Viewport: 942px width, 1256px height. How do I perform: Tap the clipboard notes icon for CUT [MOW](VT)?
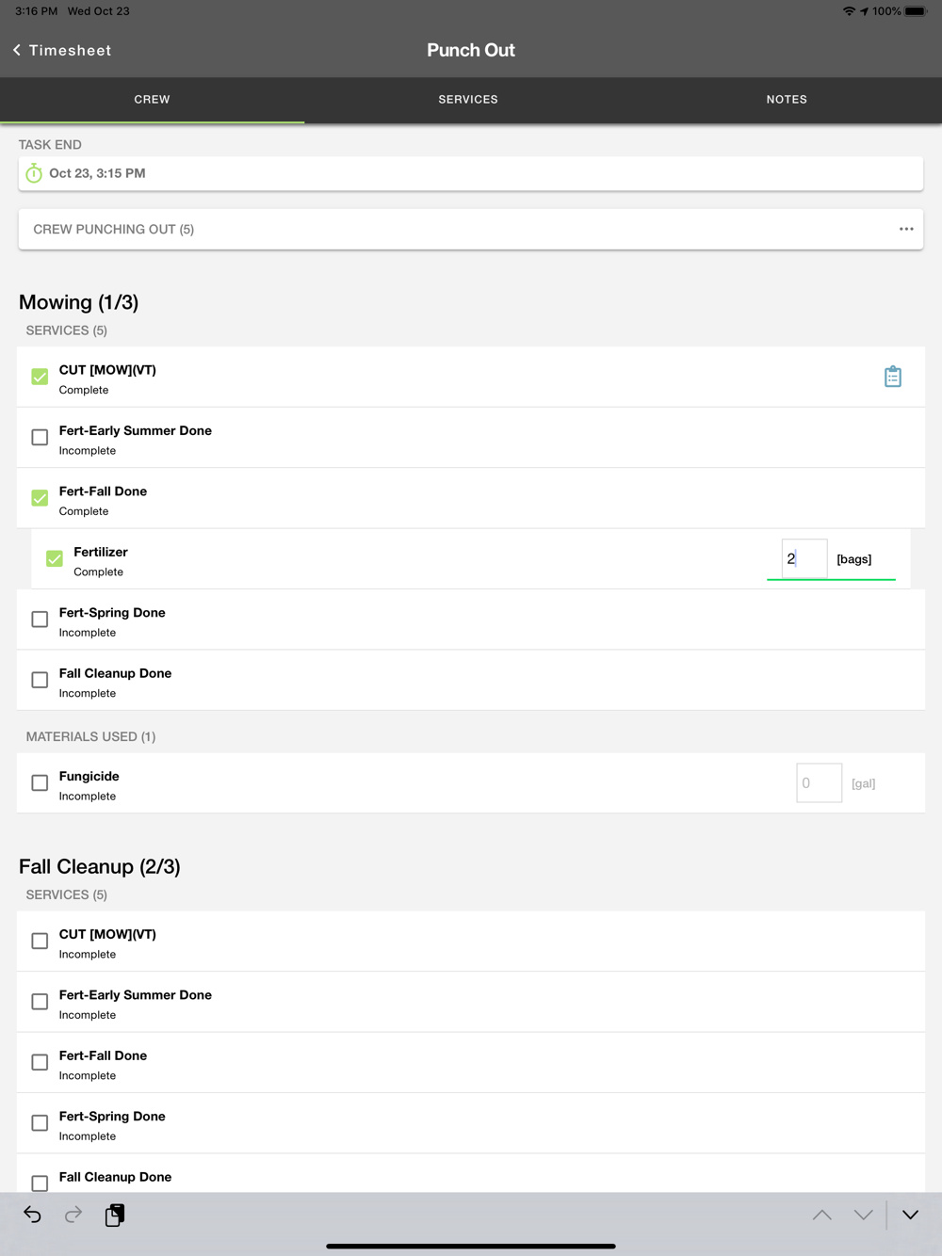893,377
